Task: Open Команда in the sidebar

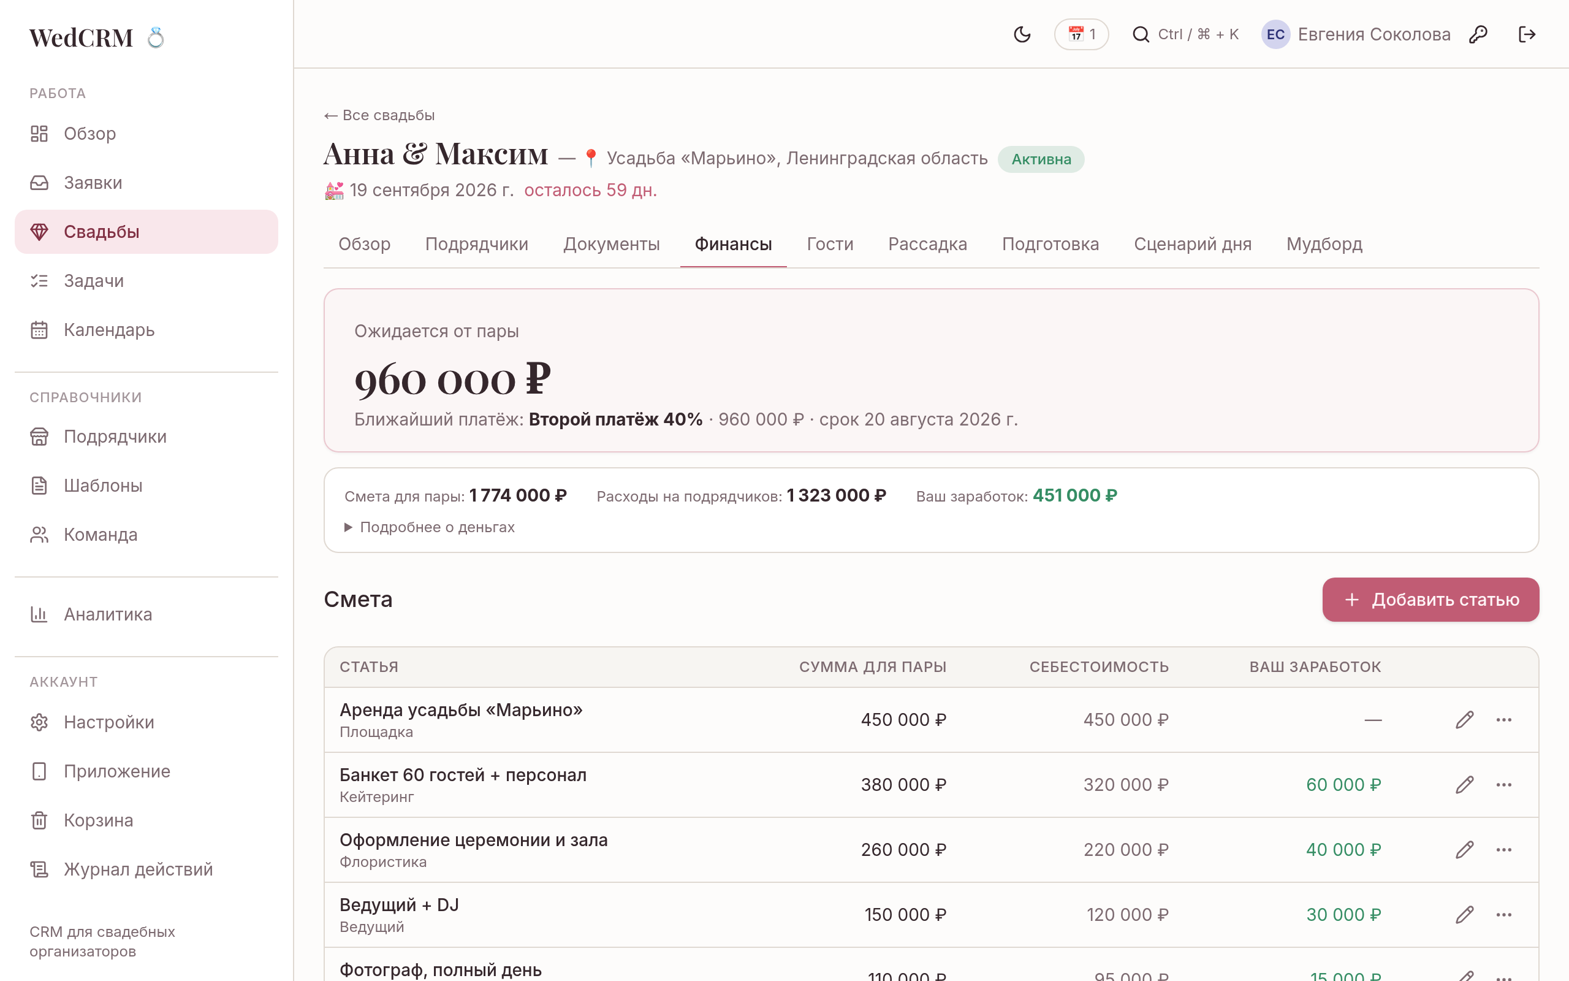Action: [146, 535]
